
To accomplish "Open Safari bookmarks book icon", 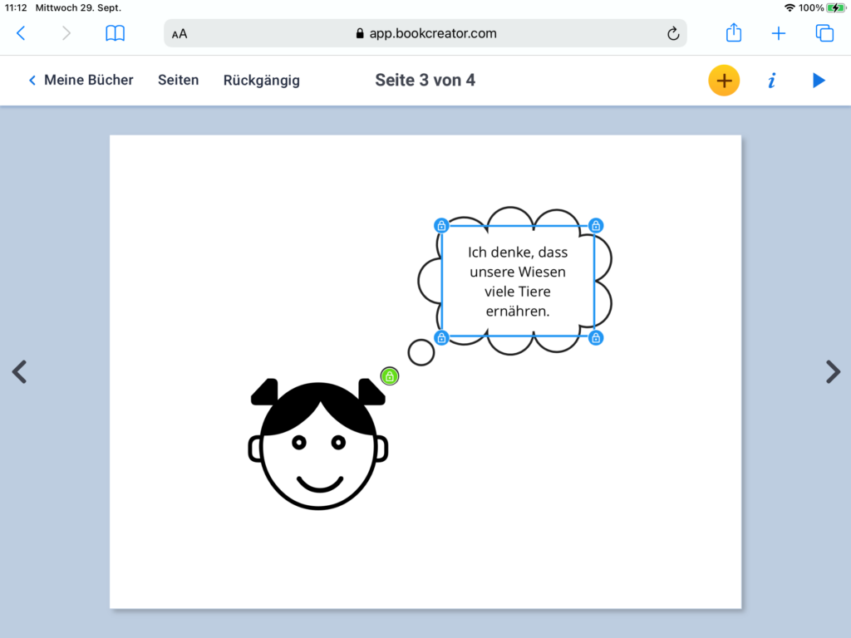I will [x=115, y=33].
